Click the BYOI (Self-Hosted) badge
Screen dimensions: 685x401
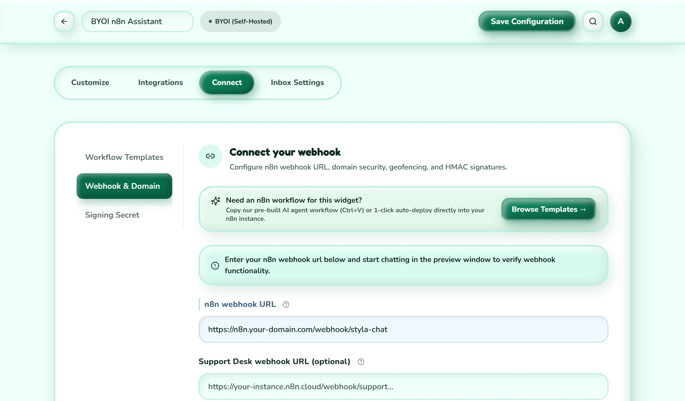point(240,21)
